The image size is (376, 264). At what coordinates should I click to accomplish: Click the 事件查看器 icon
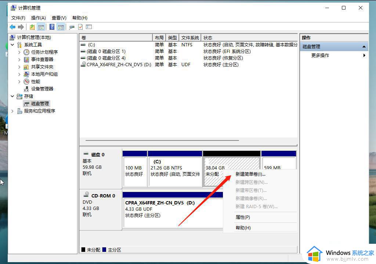[x=26, y=59]
